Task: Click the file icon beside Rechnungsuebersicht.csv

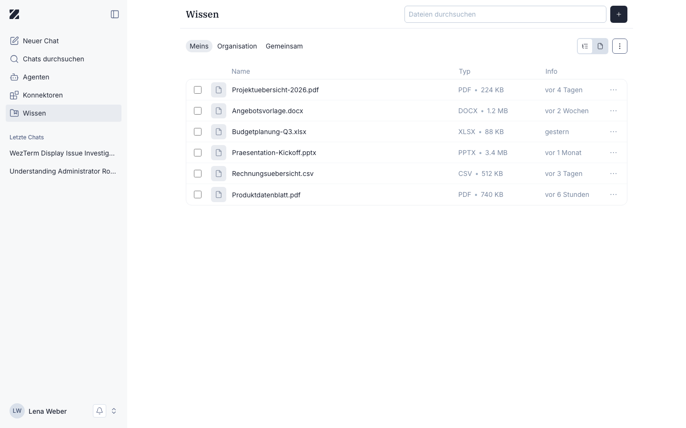Action: pyautogui.click(x=219, y=174)
